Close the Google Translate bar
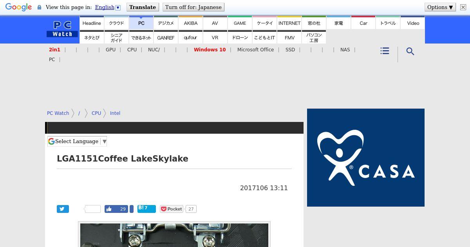 463,7
